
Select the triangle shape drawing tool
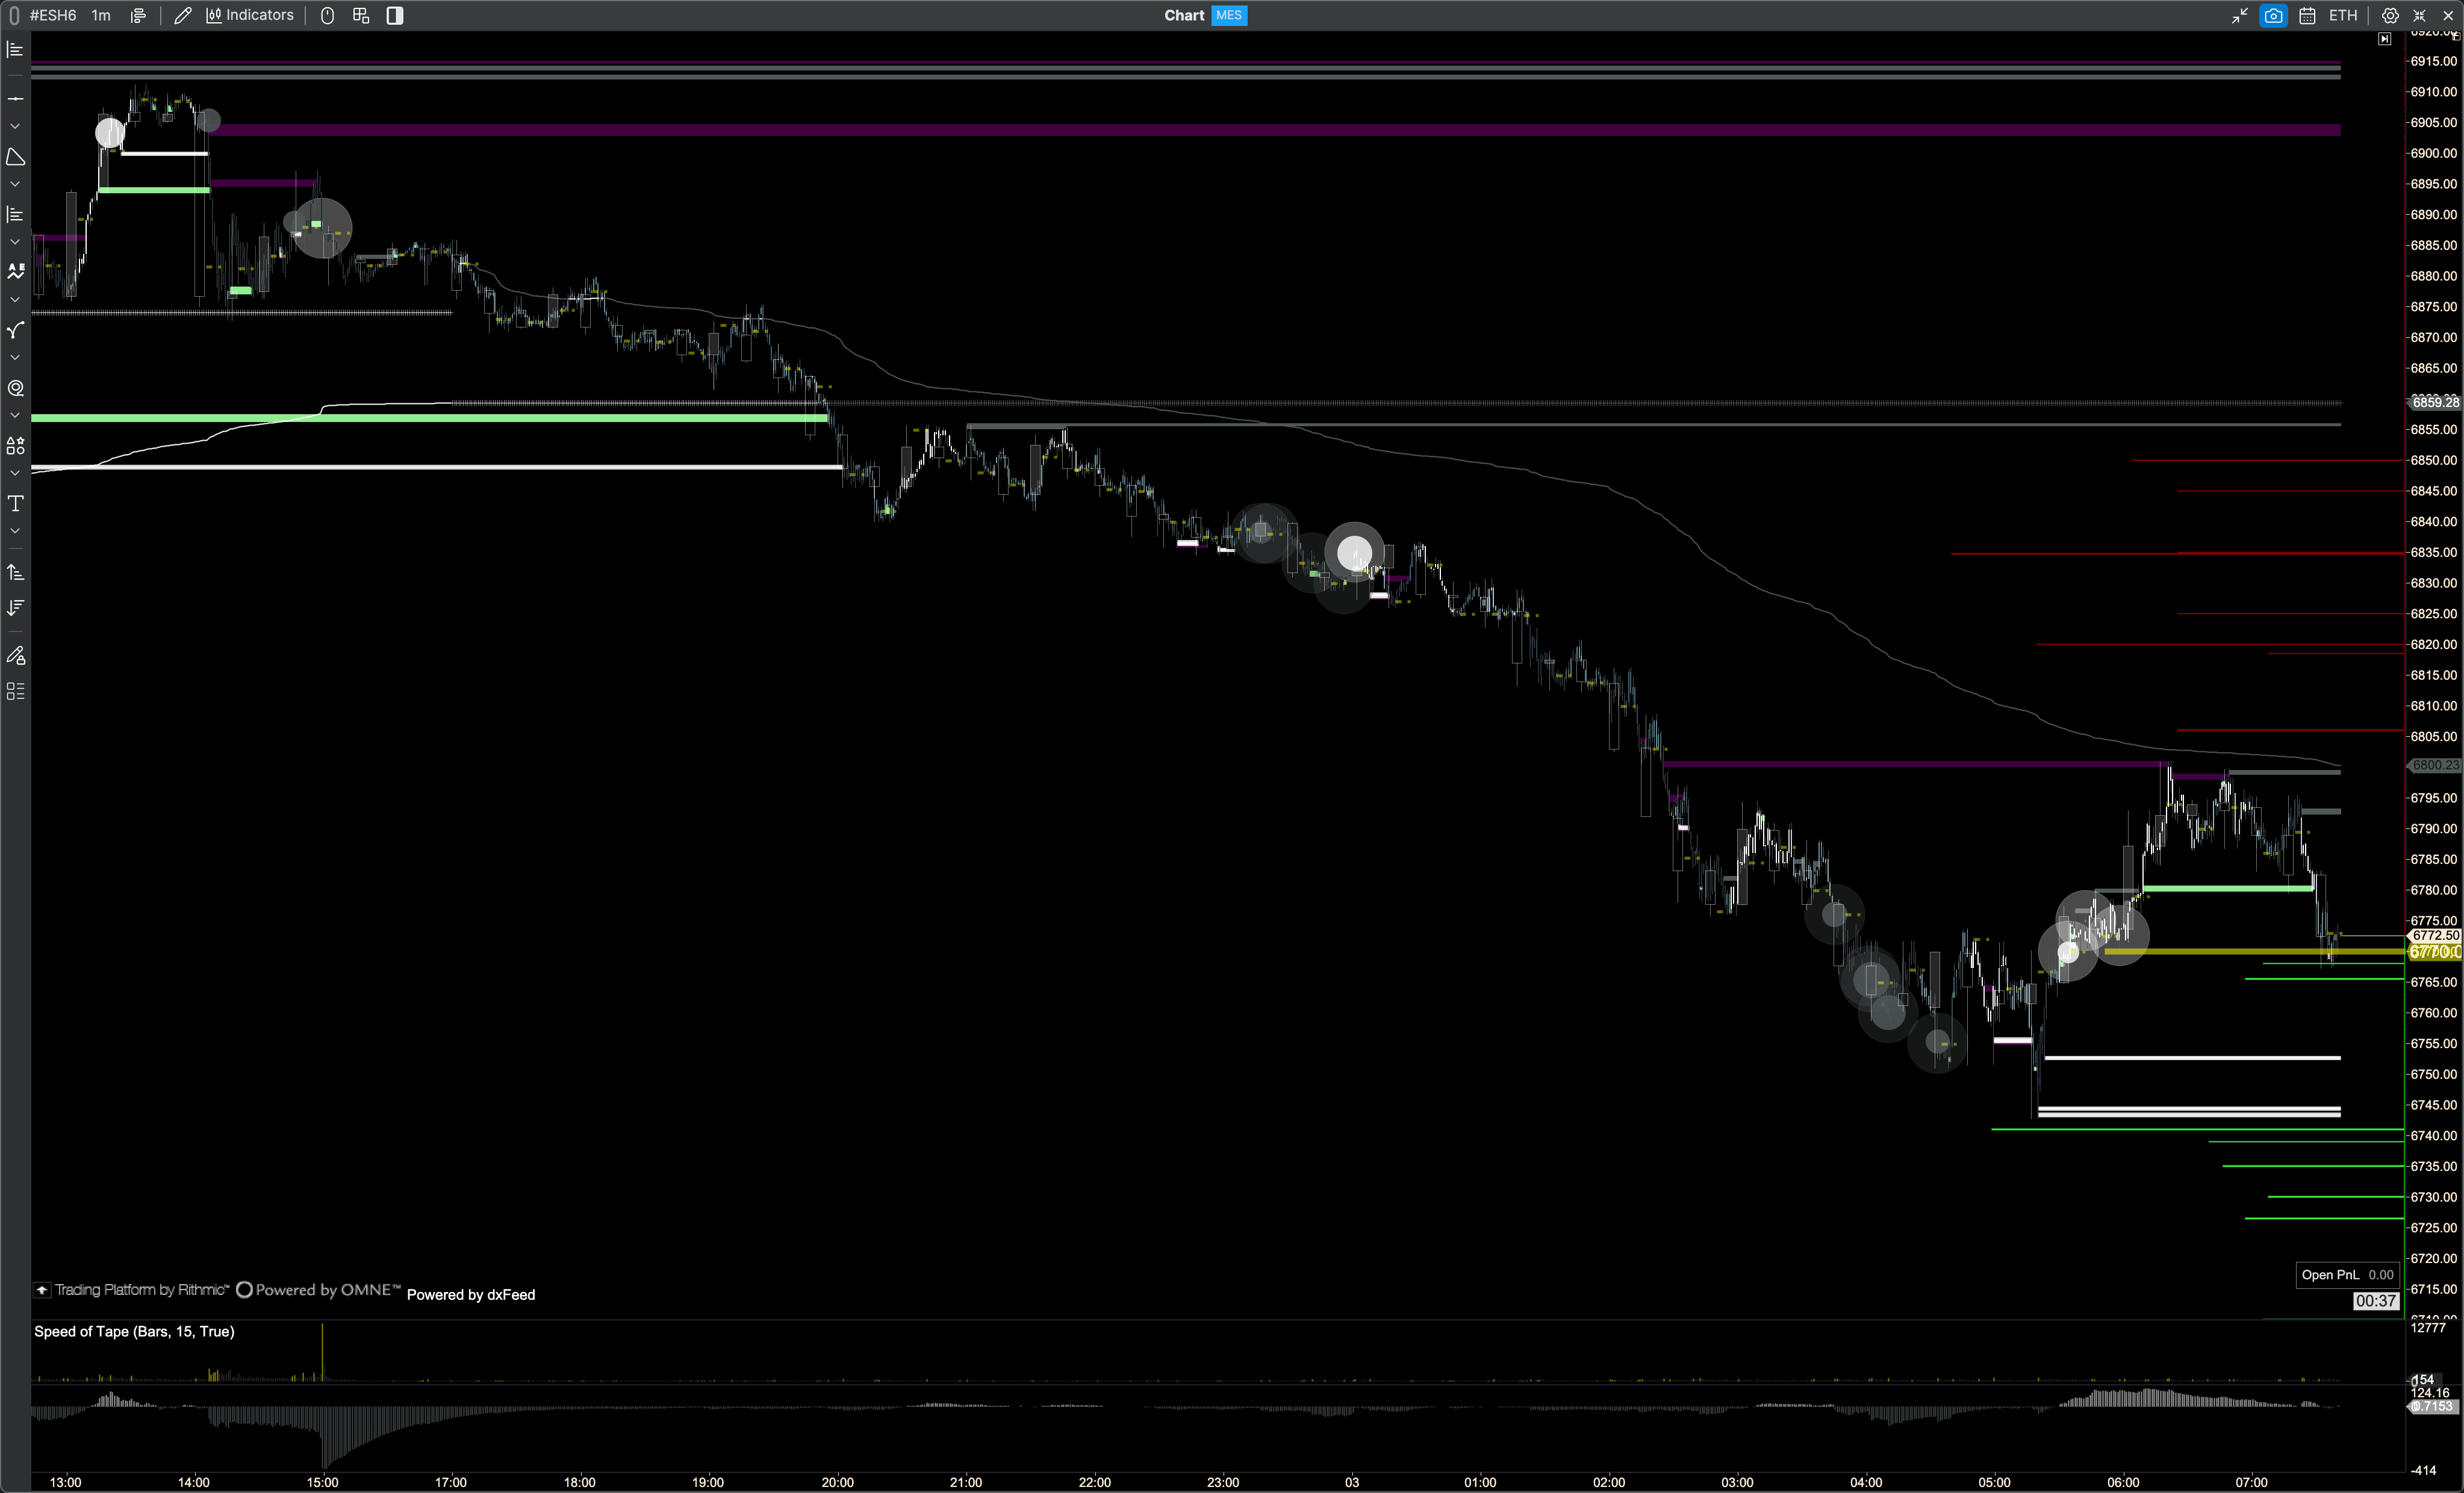[15, 157]
